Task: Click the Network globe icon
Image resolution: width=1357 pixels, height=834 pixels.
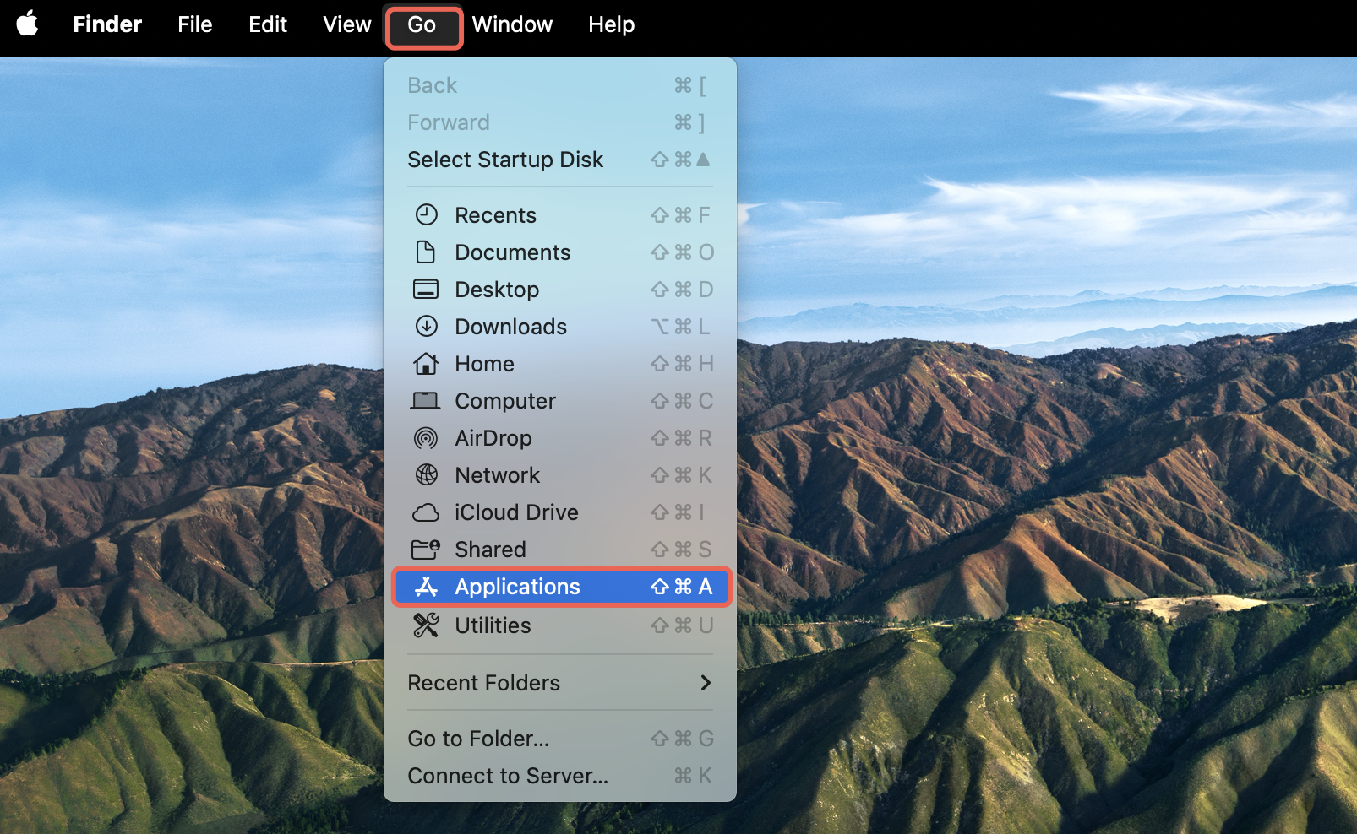Action: pos(427,474)
